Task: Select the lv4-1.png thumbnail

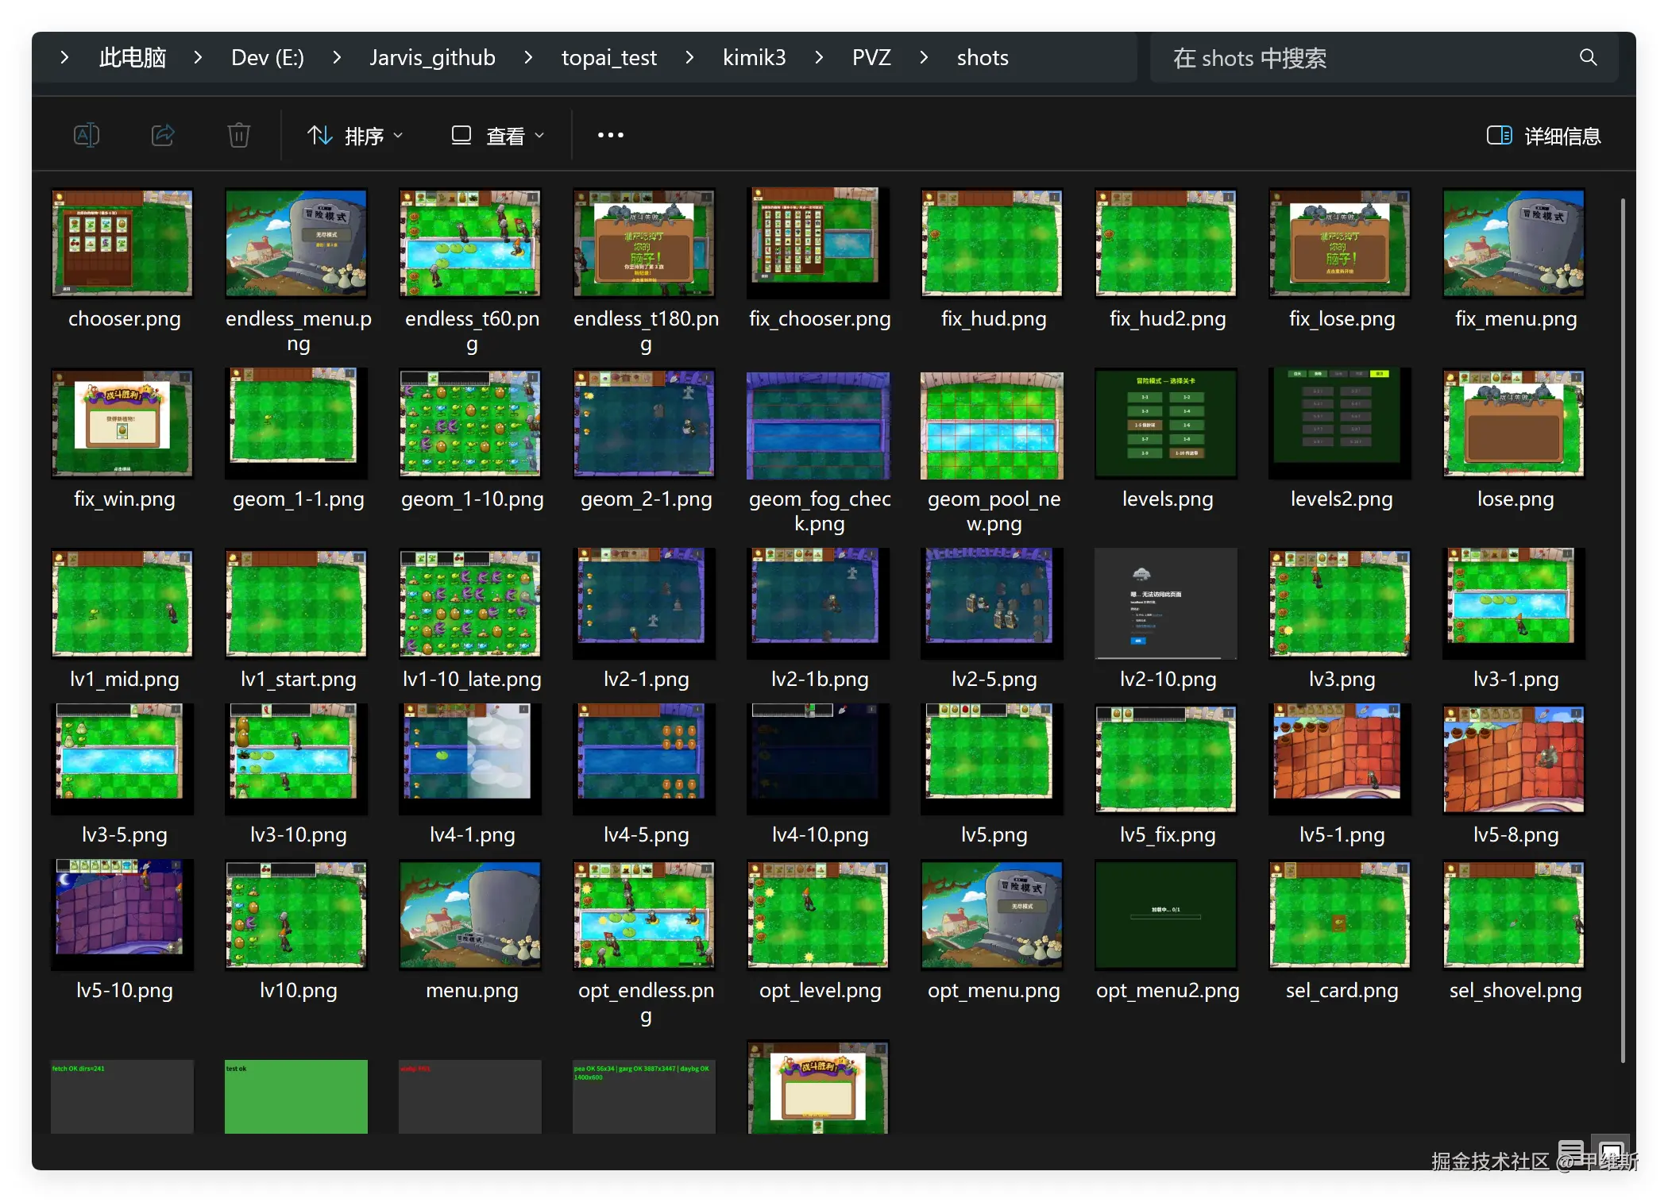Action: point(470,759)
